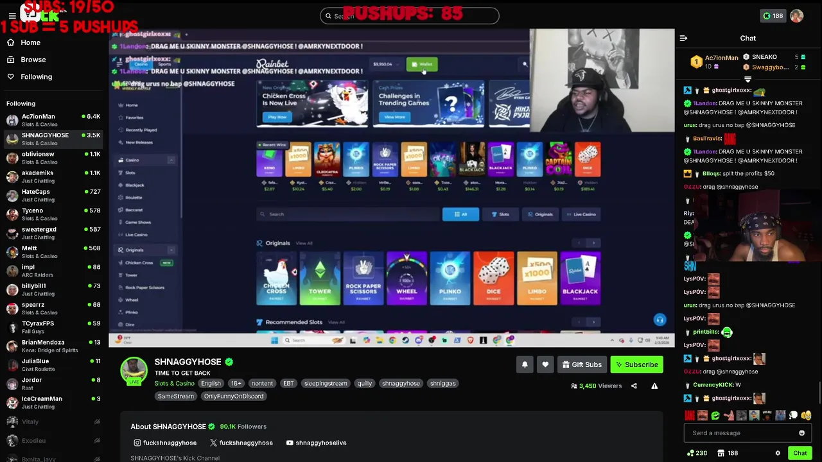Click the Kick search box
The height and width of the screenshot is (462, 822).
point(409,15)
